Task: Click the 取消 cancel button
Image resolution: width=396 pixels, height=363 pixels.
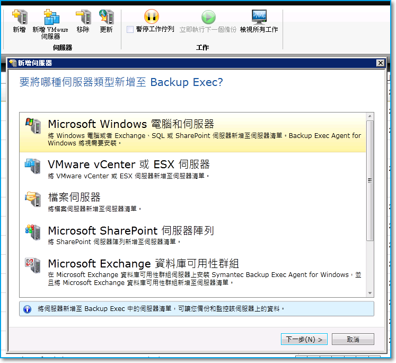Action: click(353, 339)
